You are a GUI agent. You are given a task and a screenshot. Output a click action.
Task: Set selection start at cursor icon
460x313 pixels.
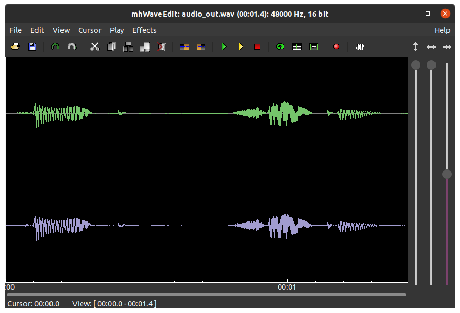(x=184, y=47)
